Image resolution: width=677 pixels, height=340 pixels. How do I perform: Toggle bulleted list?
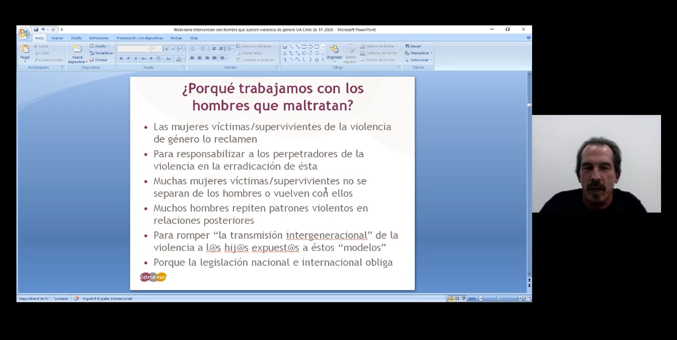[192, 48]
